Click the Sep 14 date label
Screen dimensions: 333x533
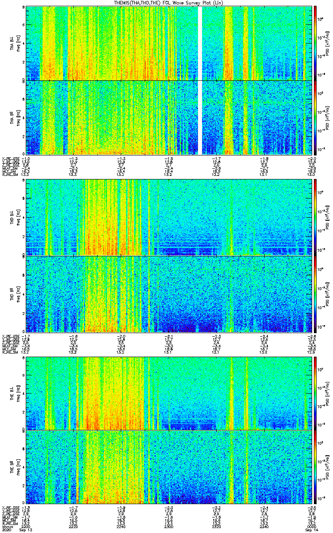tap(313, 530)
